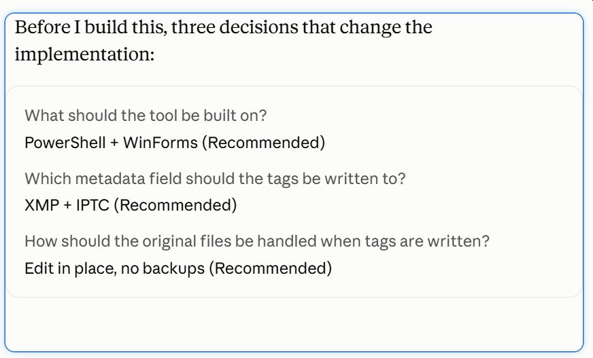Click '(Recommended)' label next to IPTC

tap(175, 205)
